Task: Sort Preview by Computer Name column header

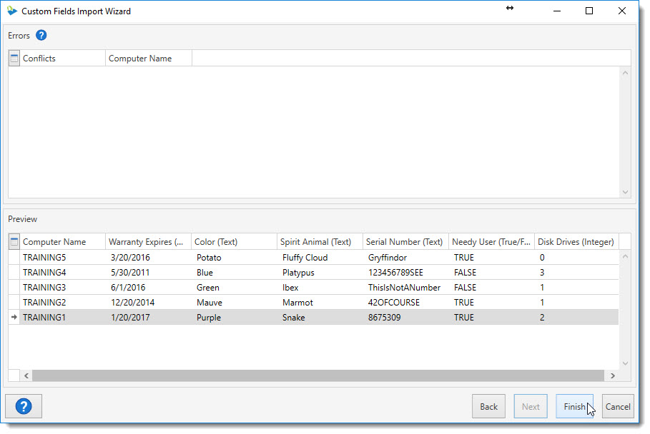Action: click(62, 241)
